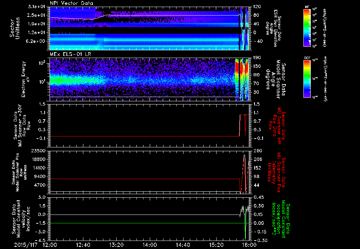Click the "Model Scanner Pos Raw" axis title

(19, 172)
